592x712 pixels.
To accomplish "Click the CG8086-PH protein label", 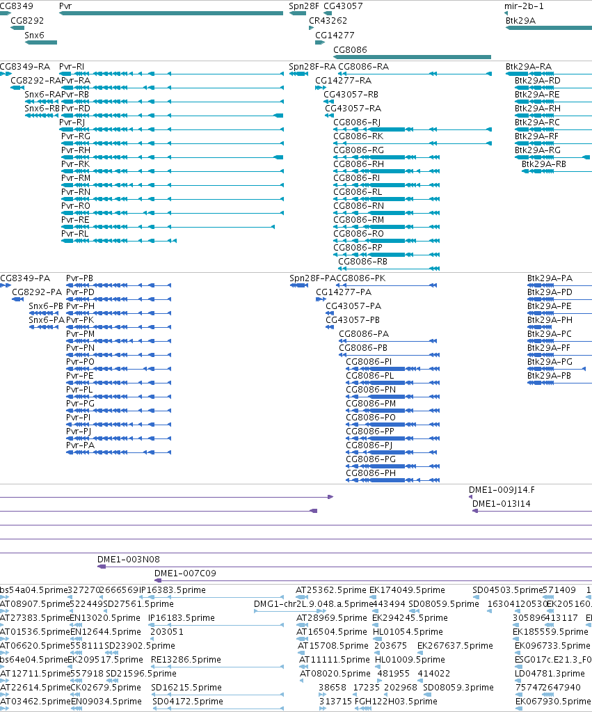I will click(x=371, y=473).
